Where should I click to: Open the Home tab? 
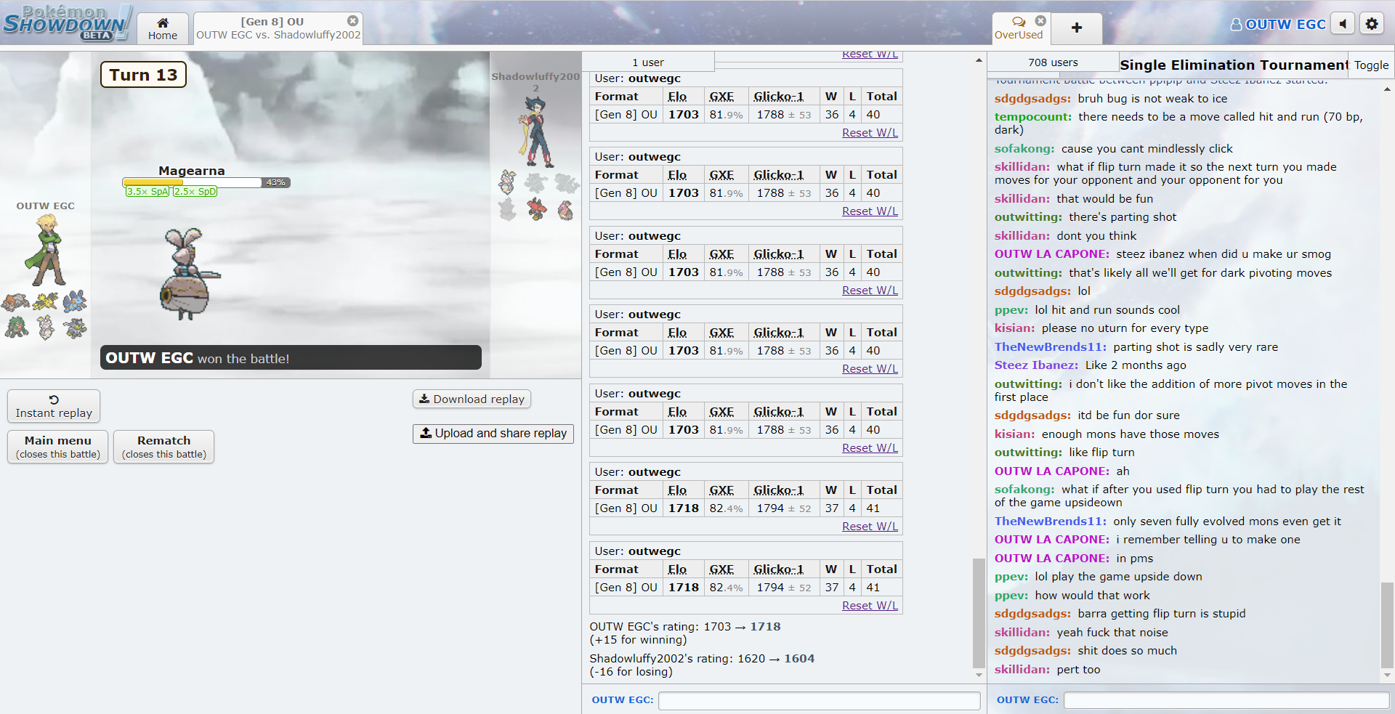pyautogui.click(x=163, y=29)
